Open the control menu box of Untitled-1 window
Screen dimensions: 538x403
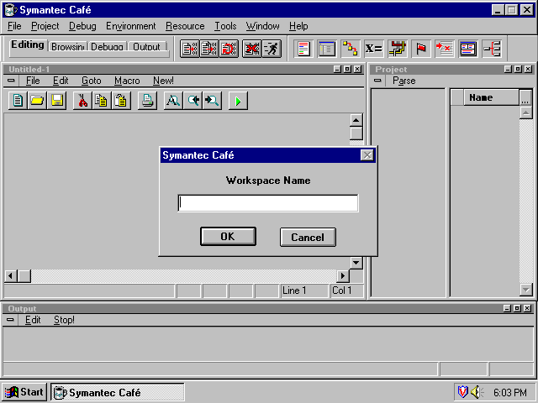(11, 81)
